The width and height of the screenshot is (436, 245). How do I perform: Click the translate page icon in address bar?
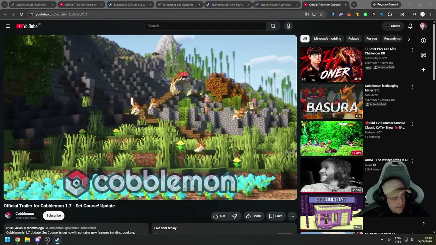click(307, 14)
